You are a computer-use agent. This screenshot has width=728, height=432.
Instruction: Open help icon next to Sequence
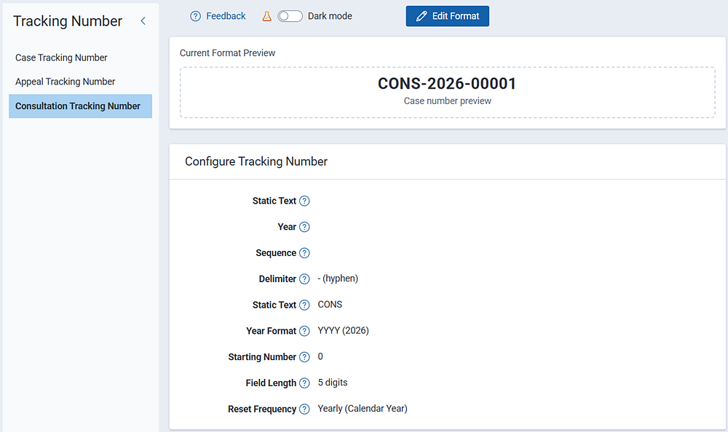(x=304, y=253)
